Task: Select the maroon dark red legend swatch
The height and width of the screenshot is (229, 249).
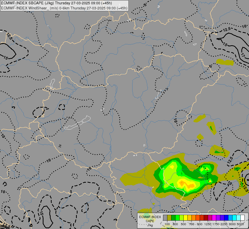Action: coord(206,218)
